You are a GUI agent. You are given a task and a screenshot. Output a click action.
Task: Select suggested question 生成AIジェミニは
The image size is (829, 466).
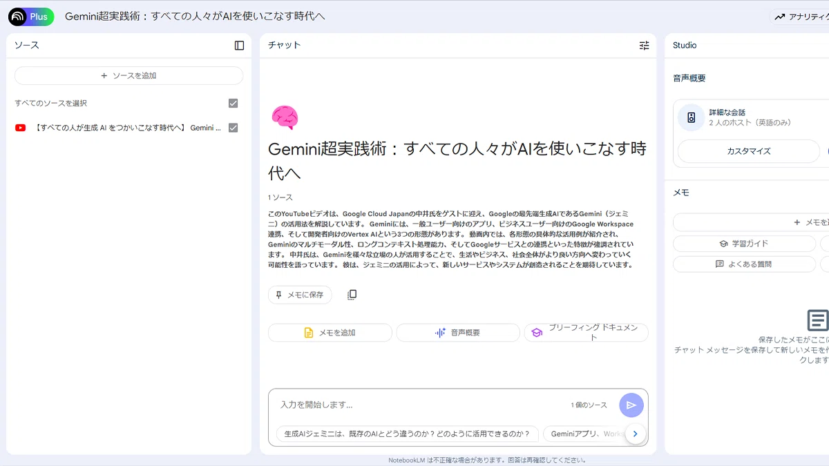coord(407,434)
